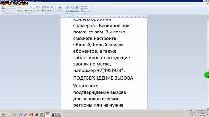
Task: Click the word Установите in the document
Action: 86,86
